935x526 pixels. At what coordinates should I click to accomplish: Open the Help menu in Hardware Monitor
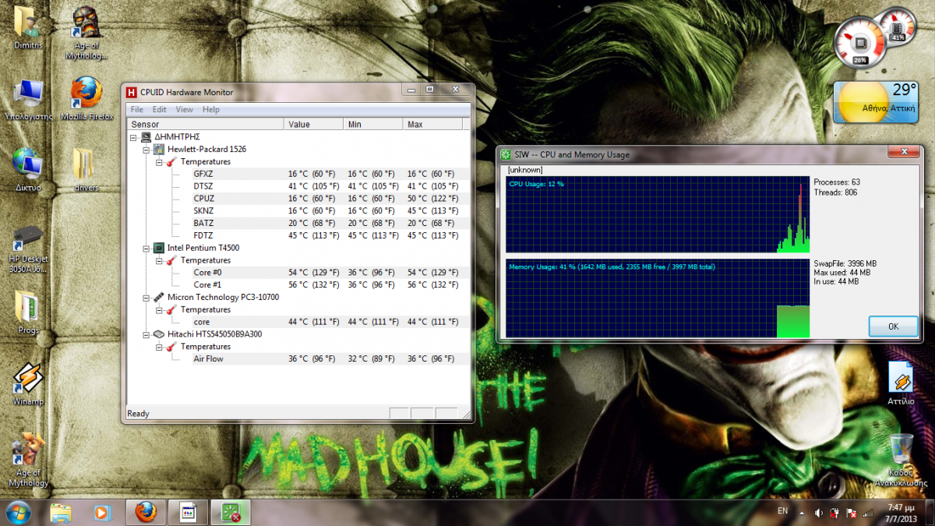click(x=211, y=110)
